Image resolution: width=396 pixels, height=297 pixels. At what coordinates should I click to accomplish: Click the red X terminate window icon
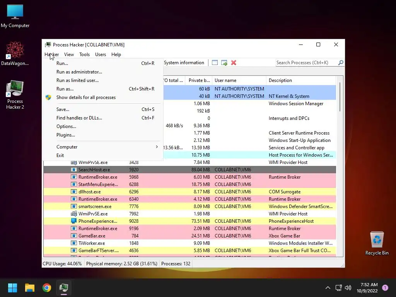(234, 63)
